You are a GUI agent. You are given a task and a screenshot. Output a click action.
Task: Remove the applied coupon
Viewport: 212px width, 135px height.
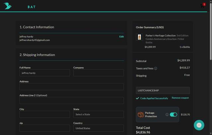click(180, 98)
